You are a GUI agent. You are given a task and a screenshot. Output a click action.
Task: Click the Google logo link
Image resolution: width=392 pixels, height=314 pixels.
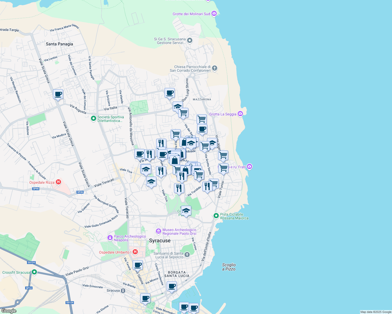coord(9,311)
